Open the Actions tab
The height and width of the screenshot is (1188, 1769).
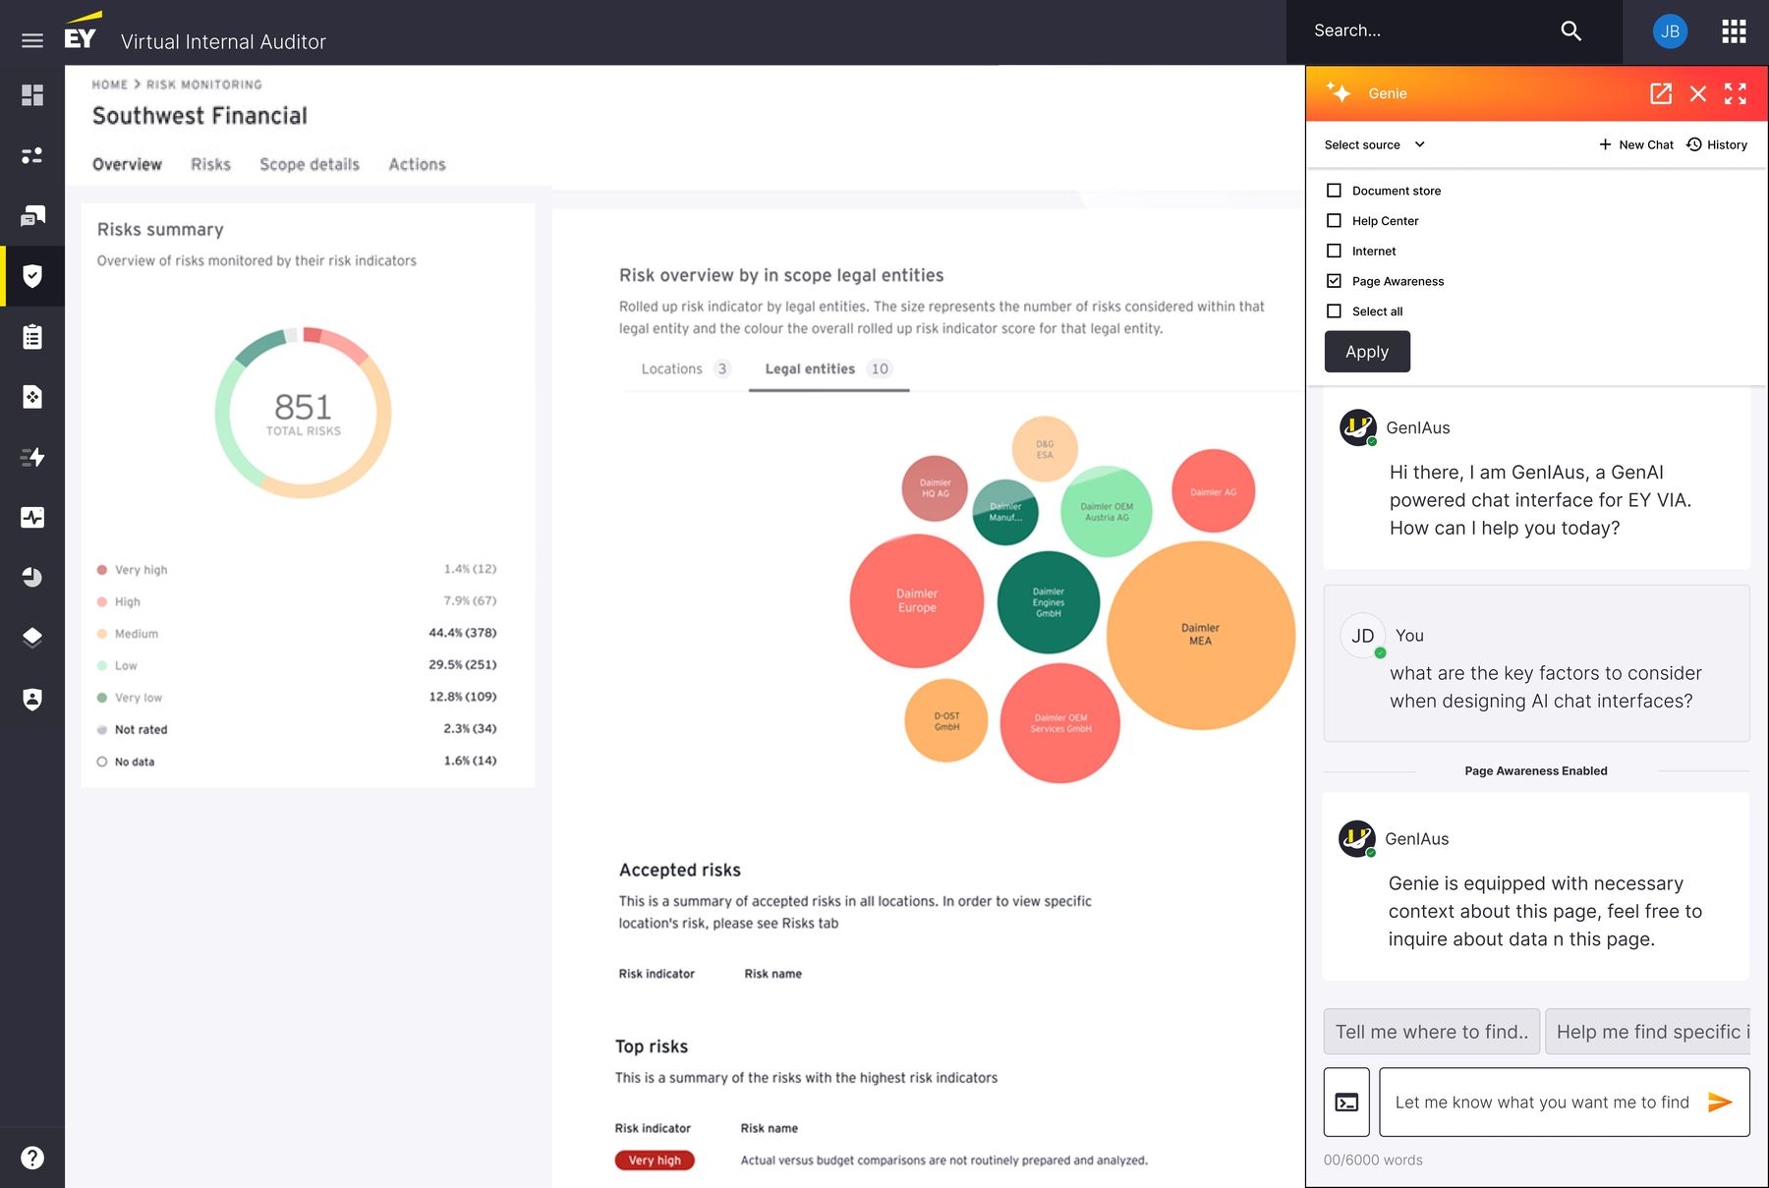click(417, 164)
